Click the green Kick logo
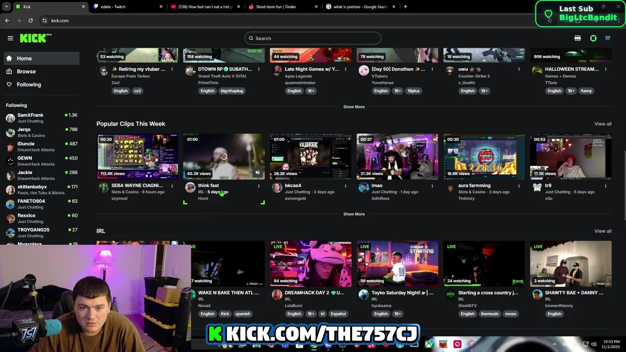 pyautogui.click(x=36, y=38)
